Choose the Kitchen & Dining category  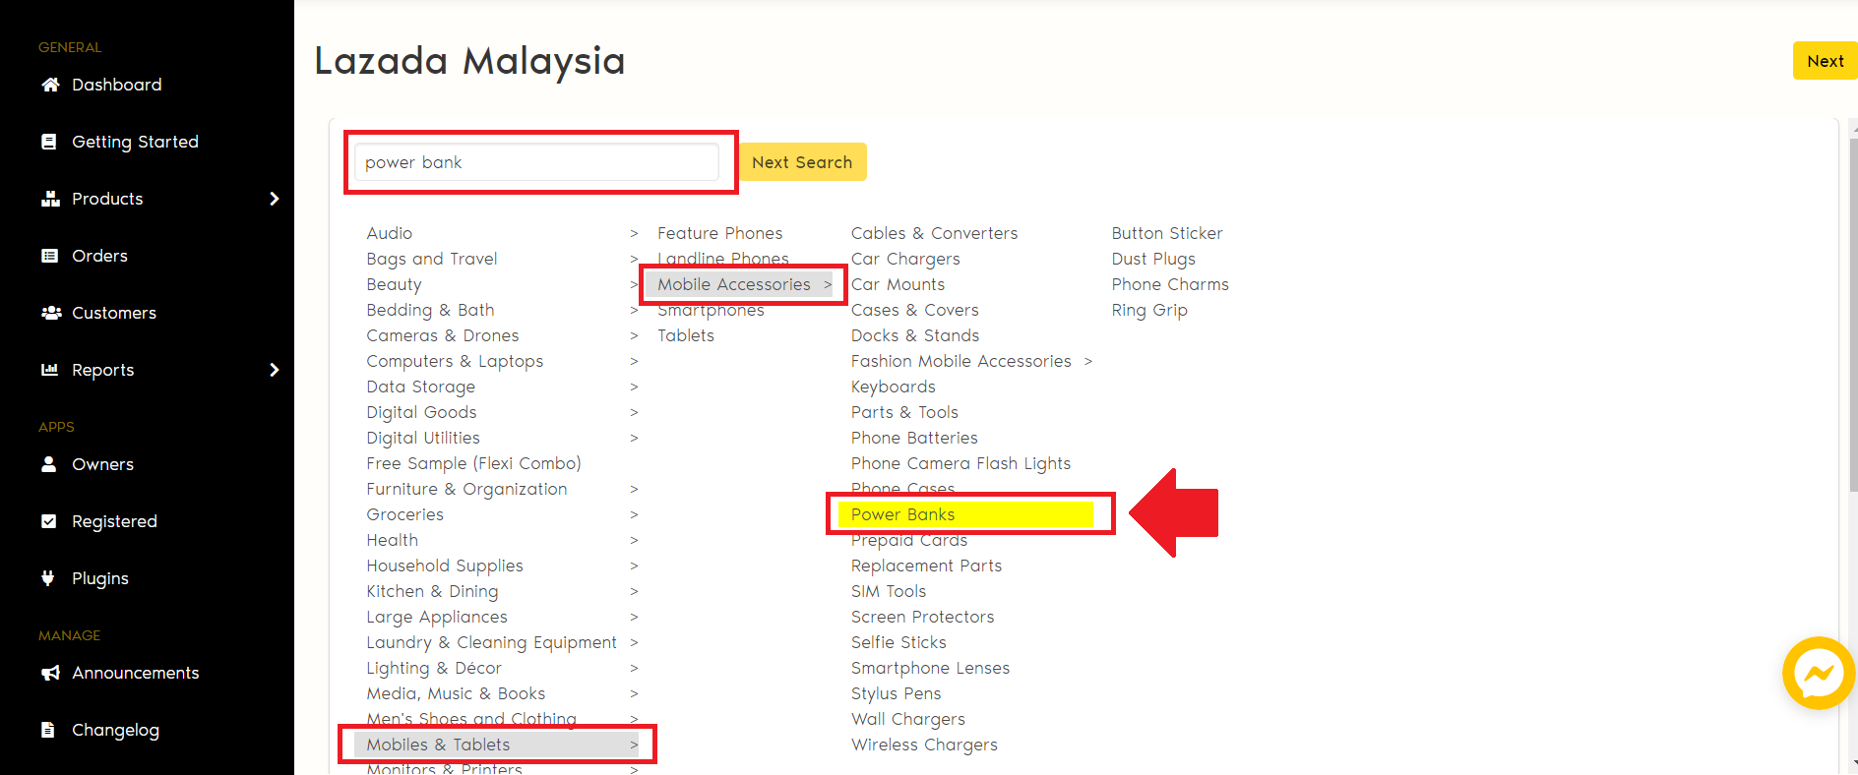tap(432, 591)
